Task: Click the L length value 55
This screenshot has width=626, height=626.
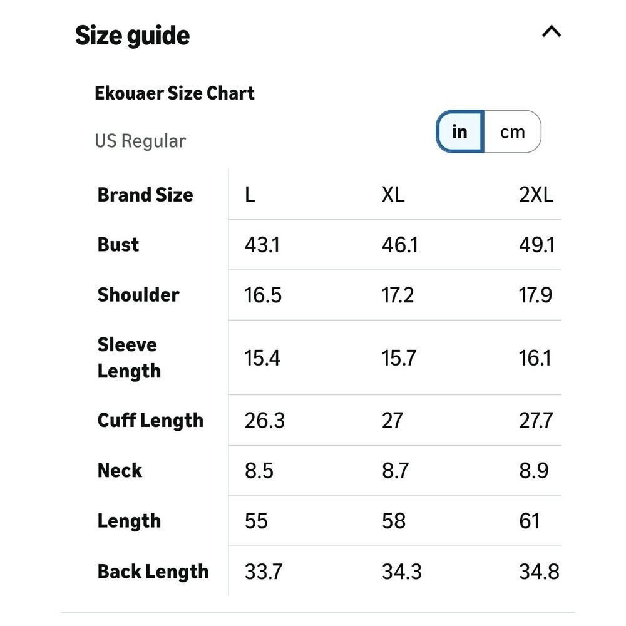Action: coord(256,521)
